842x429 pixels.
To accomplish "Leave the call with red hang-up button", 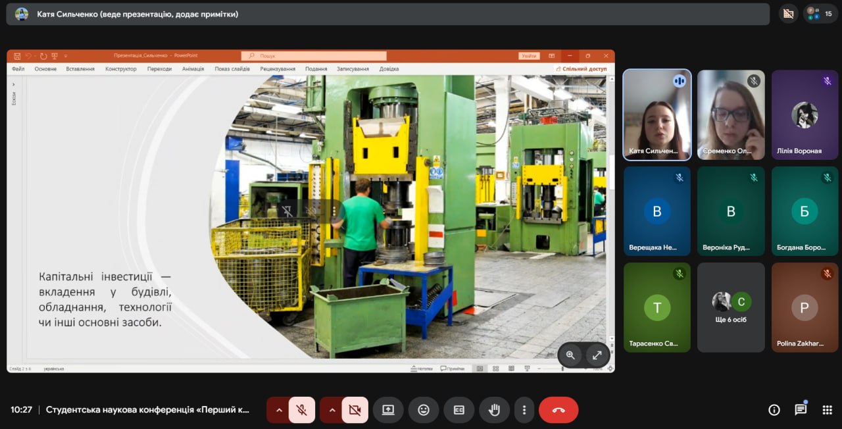I will point(558,410).
